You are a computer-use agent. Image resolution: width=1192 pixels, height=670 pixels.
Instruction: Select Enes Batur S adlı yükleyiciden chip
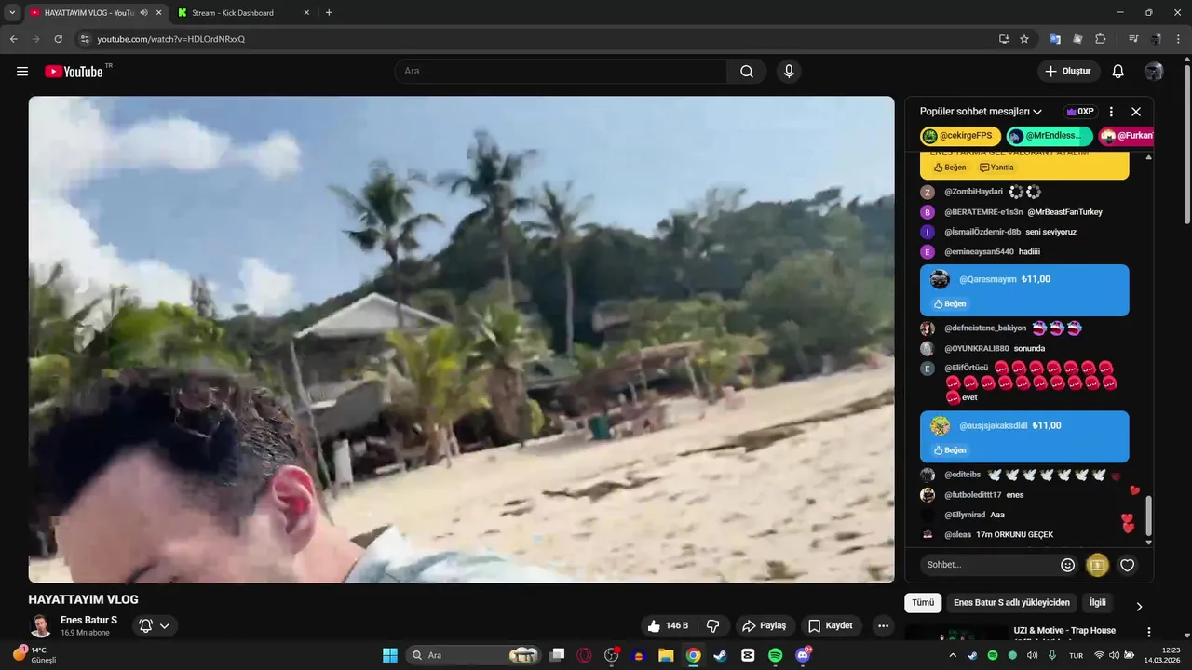click(1011, 603)
